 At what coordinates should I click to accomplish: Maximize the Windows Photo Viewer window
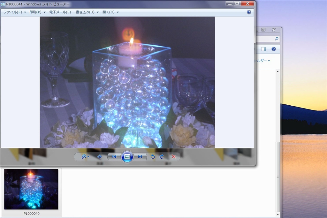pos(237,3)
